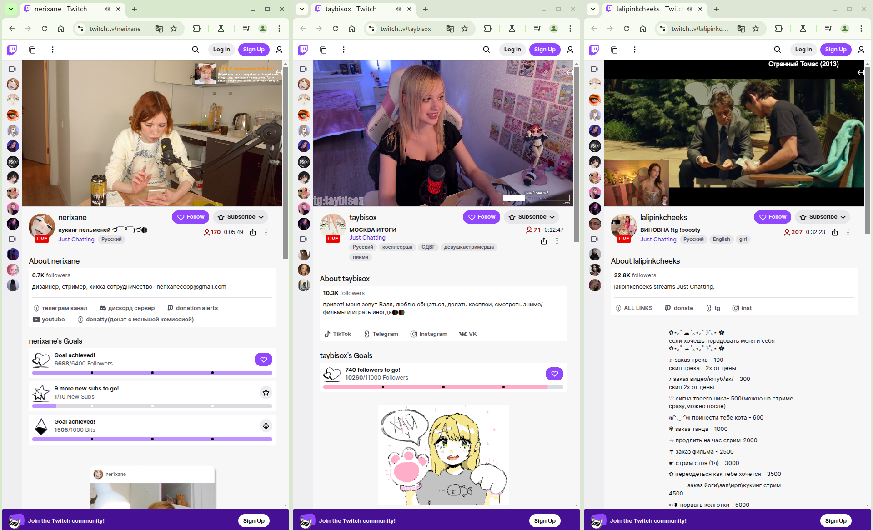Bookmark the taybisox page with star icon

pyautogui.click(x=465, y=29)
